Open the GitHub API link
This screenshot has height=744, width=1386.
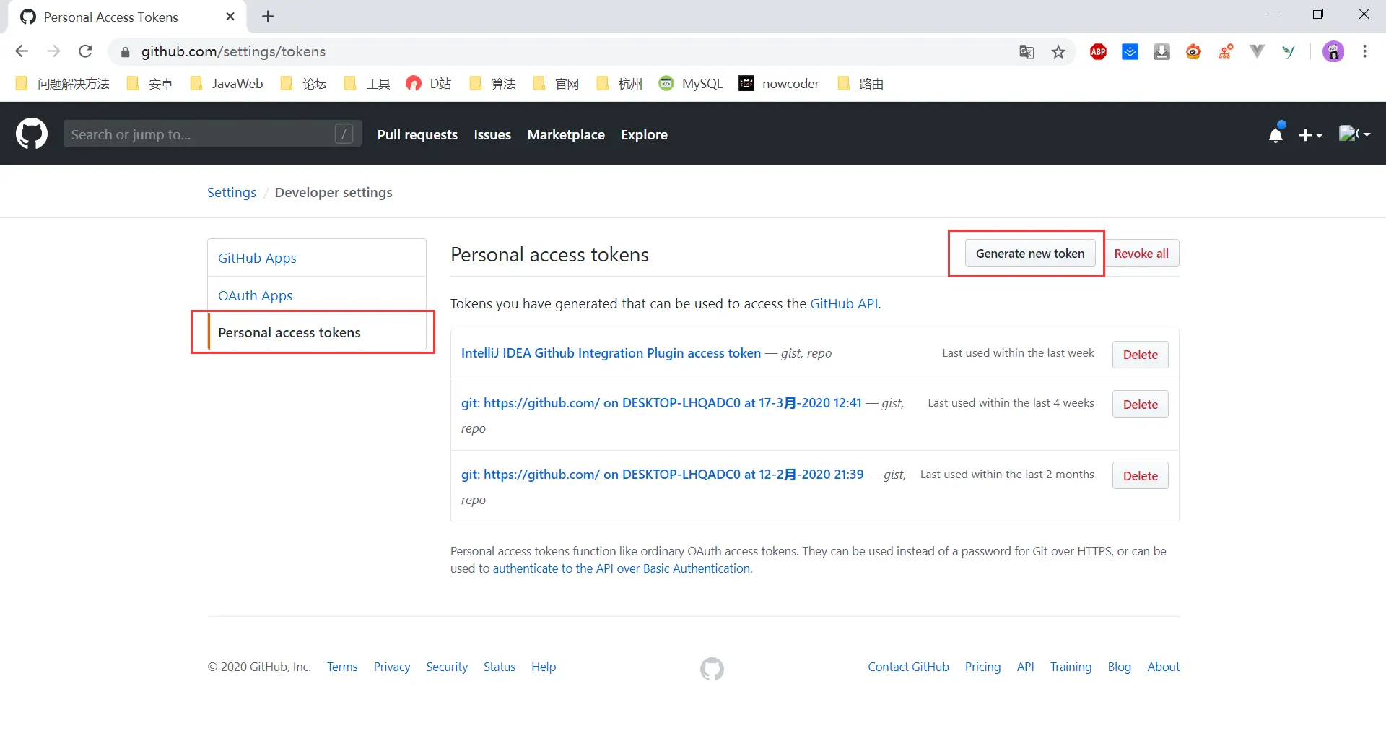[x=843, y=303]
